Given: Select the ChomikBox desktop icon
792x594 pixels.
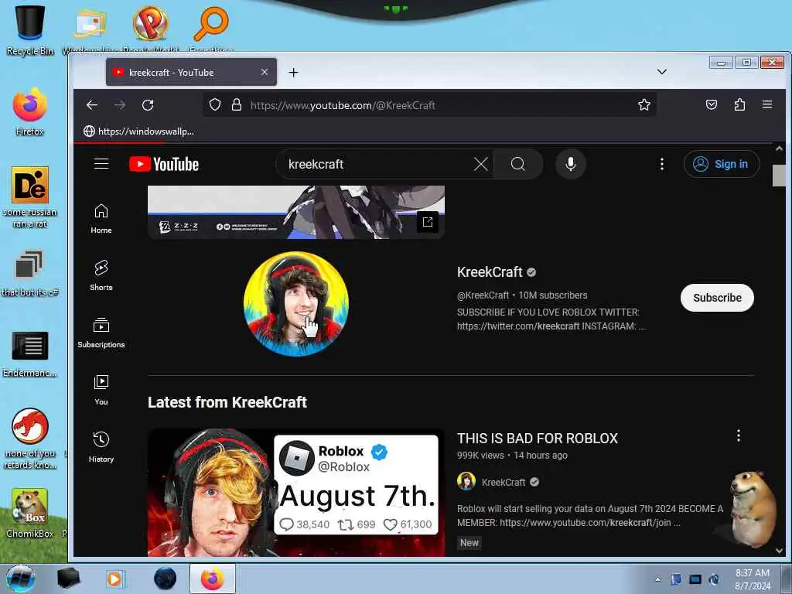Looking at the screenshot, I should 30,513.
